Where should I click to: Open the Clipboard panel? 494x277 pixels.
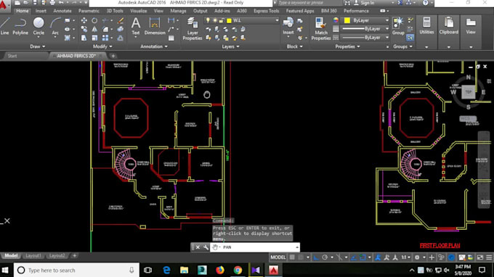[x=449, y=26]
